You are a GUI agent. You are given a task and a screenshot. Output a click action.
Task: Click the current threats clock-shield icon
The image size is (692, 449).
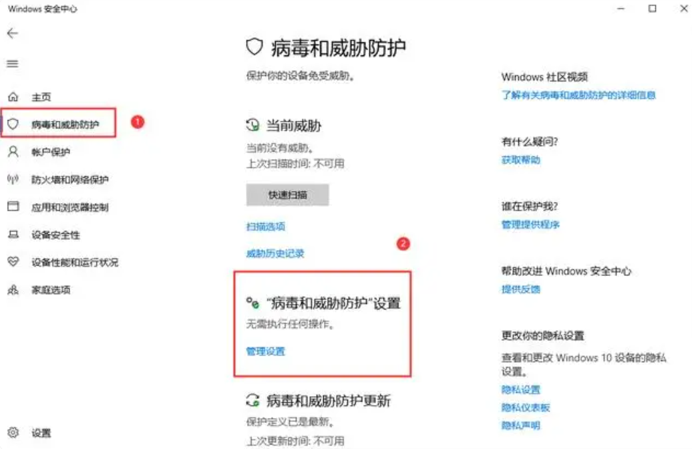click(253, 126)
